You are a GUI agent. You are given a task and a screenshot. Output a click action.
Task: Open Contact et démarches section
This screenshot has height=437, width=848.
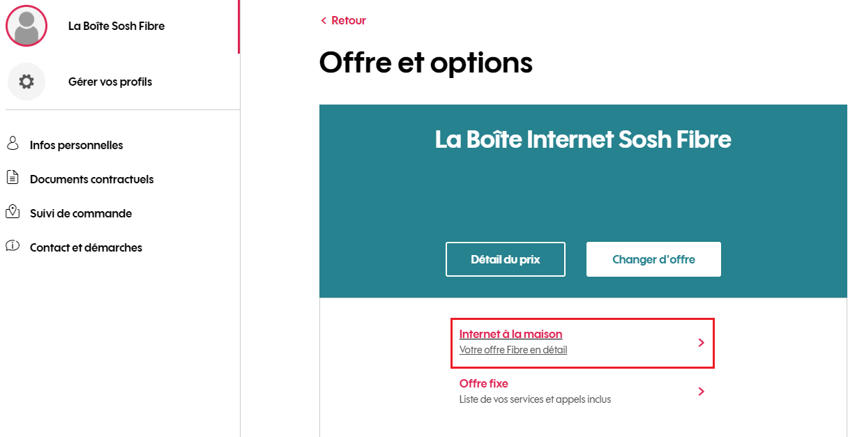click(x=86, y=247)
